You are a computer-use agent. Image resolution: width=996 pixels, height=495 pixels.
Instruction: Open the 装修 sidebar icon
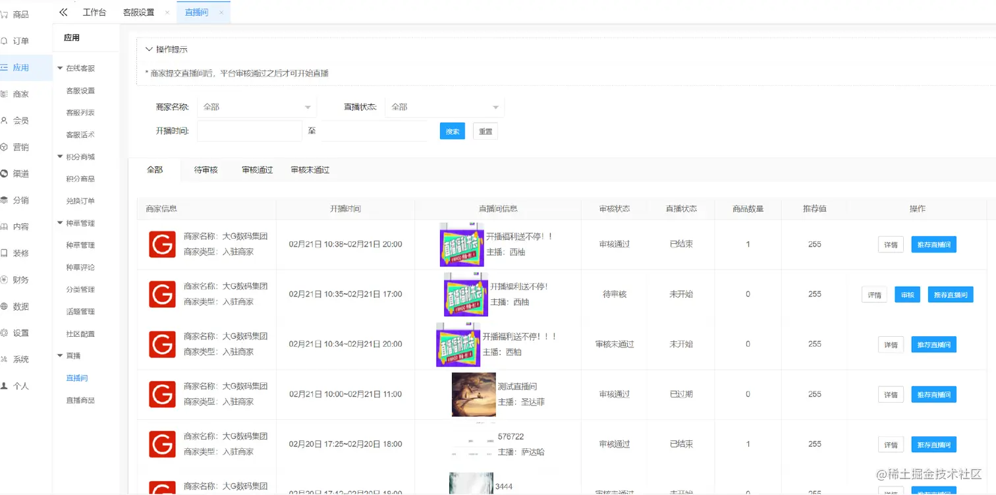click(x=4, y=253)
